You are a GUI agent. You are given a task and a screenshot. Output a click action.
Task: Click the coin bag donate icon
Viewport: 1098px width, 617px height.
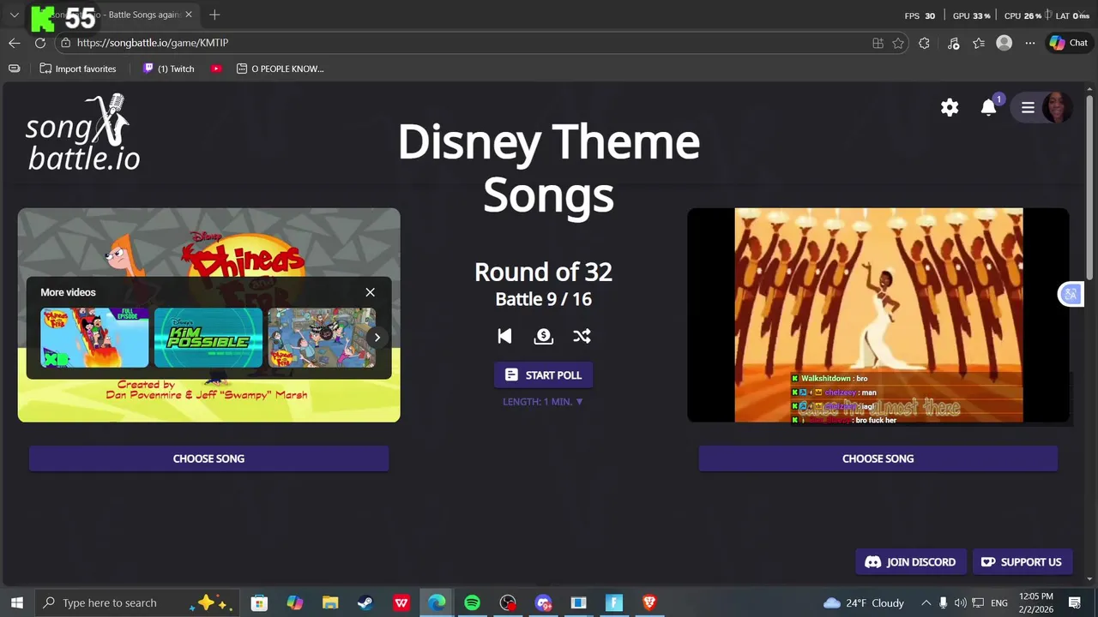(543, 336)
